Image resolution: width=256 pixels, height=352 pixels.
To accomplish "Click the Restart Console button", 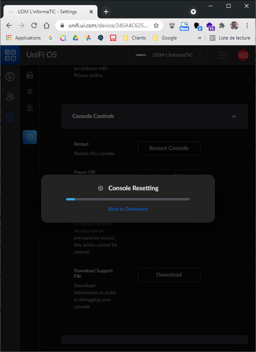I will (169, 148).
